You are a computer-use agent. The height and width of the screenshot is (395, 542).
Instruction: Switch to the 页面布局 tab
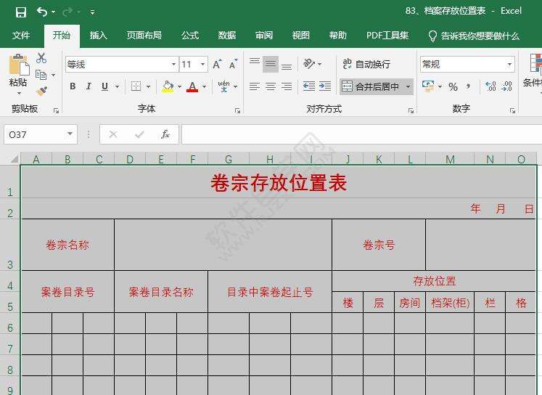point(144,36)
